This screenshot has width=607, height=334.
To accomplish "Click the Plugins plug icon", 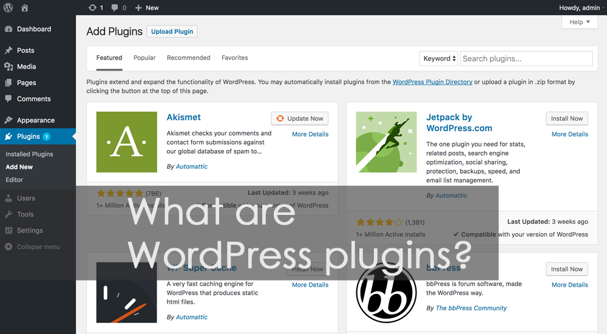I will (x=8, y=137).
